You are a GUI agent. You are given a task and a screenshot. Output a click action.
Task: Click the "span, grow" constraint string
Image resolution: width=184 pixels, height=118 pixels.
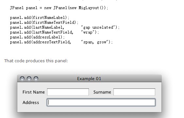(94, 42)
